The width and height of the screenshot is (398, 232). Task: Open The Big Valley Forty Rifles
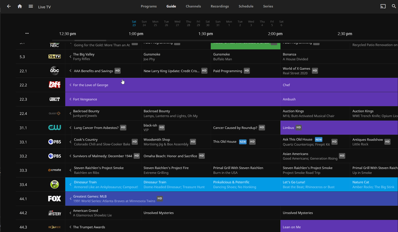coord(103,57)
